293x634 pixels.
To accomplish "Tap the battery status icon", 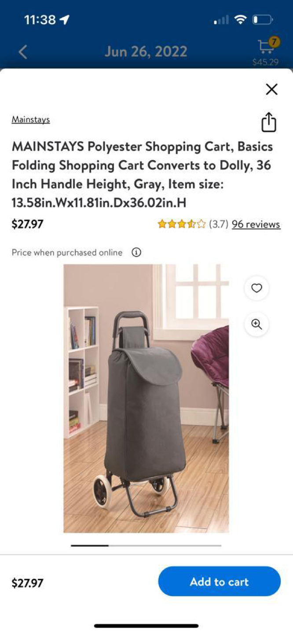I will click(x=263, y=20).
